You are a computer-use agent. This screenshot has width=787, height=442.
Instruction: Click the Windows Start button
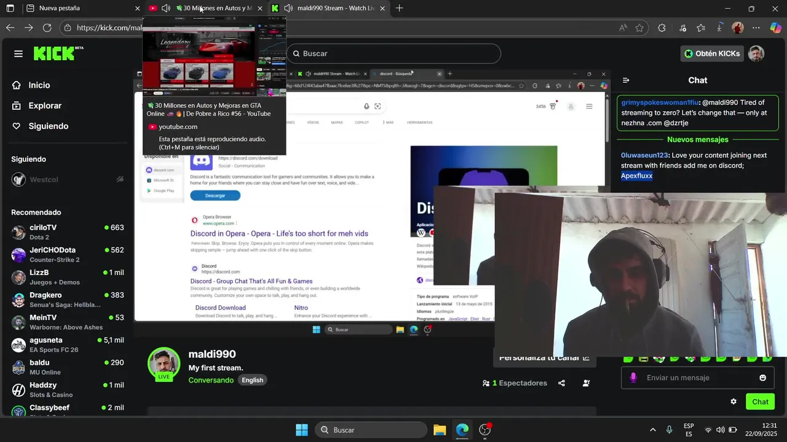302,430
